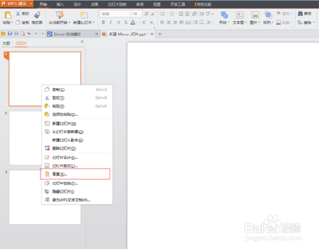Insert picture using ribbon icon

[x=255, y=15]
